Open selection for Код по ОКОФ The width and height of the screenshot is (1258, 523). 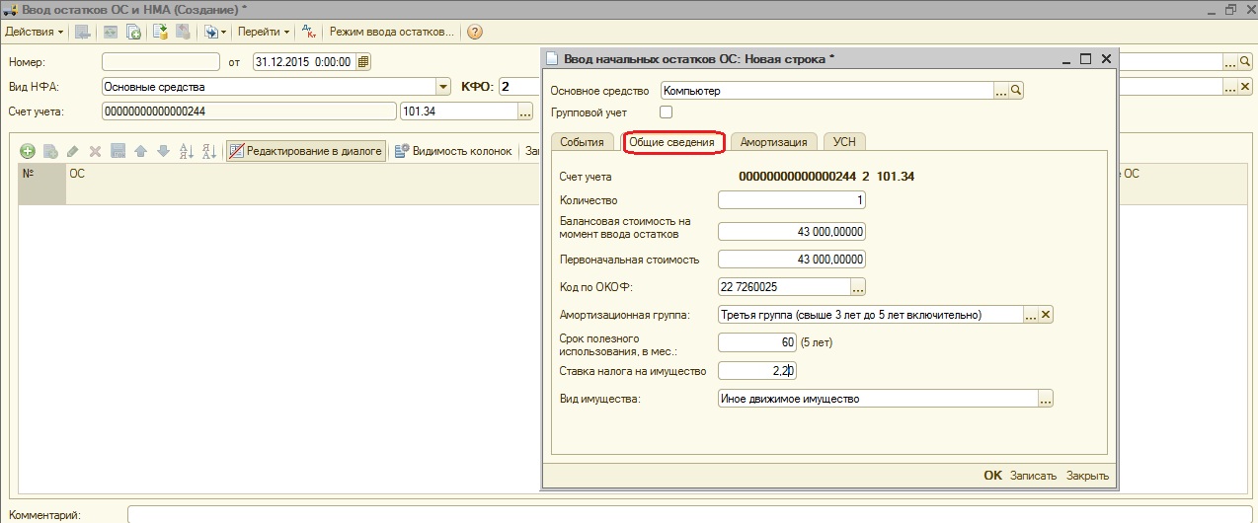click(858, 287)
